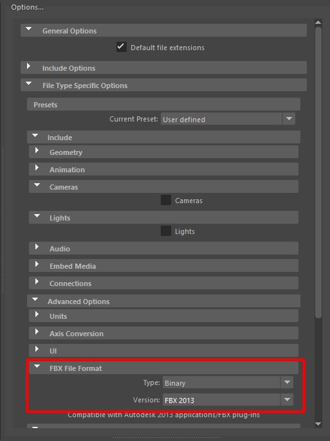330x441 pixels.
Task: Expand the Axis Conversion section arrow
Action: point(37,332)
